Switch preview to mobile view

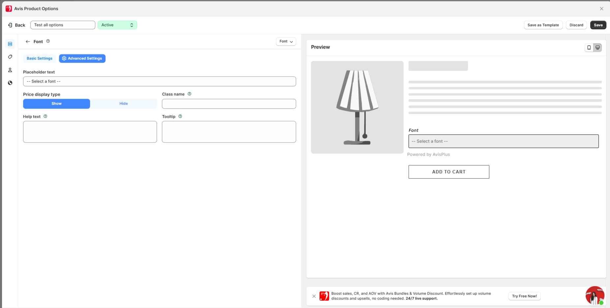[589, 47]
